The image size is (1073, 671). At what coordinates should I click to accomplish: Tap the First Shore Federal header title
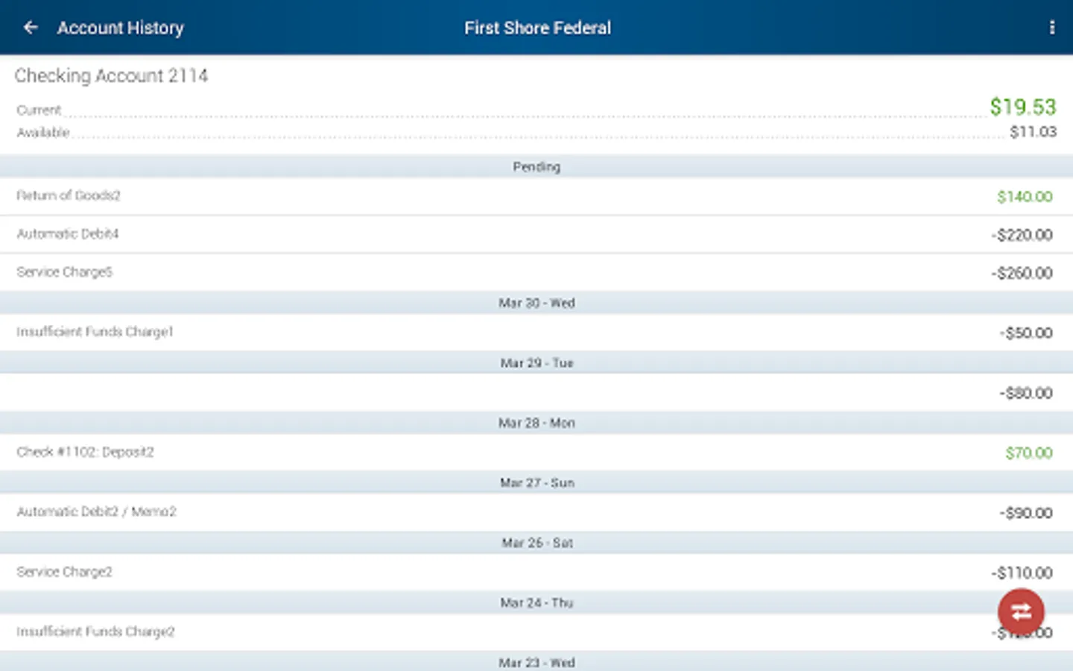[x=537, y=28]
